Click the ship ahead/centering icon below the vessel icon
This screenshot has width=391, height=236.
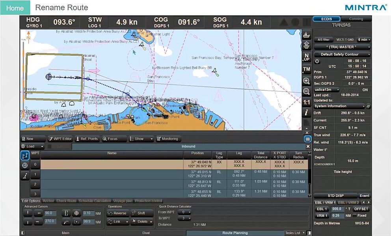point(307,45)
